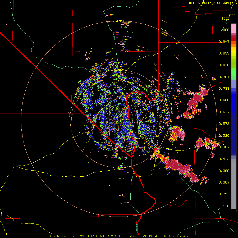Select the 0.413 legend value
Image resolution: width=238 pixels, height=238 pixels.
coord(224,159)
